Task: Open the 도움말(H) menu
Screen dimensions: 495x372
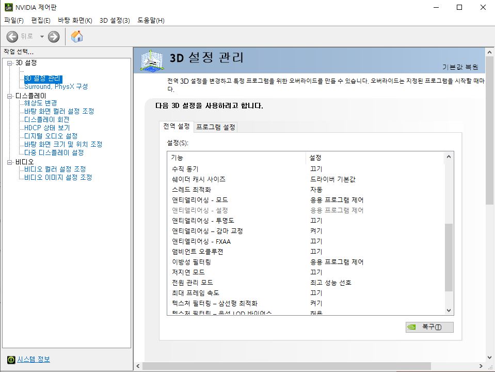Action: [x=151, y=21]
